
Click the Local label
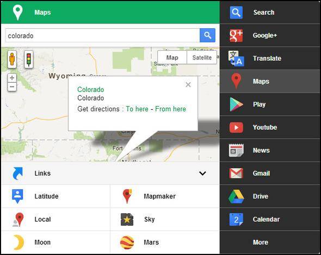click(42, 220)
